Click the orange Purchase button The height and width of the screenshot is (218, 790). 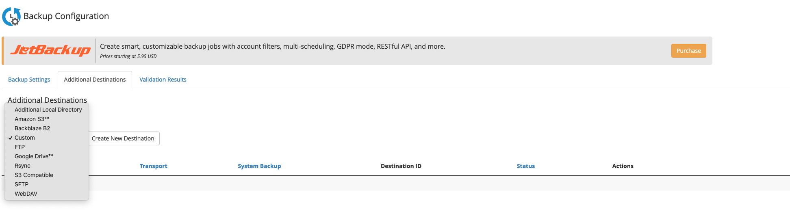(x=688, y=51)
